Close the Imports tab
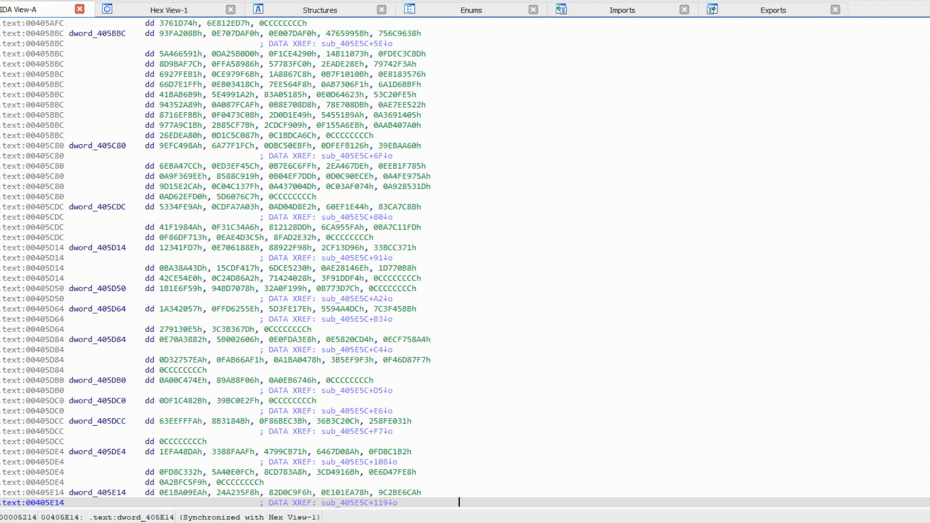930x523 pixels. tap(684, 10)
